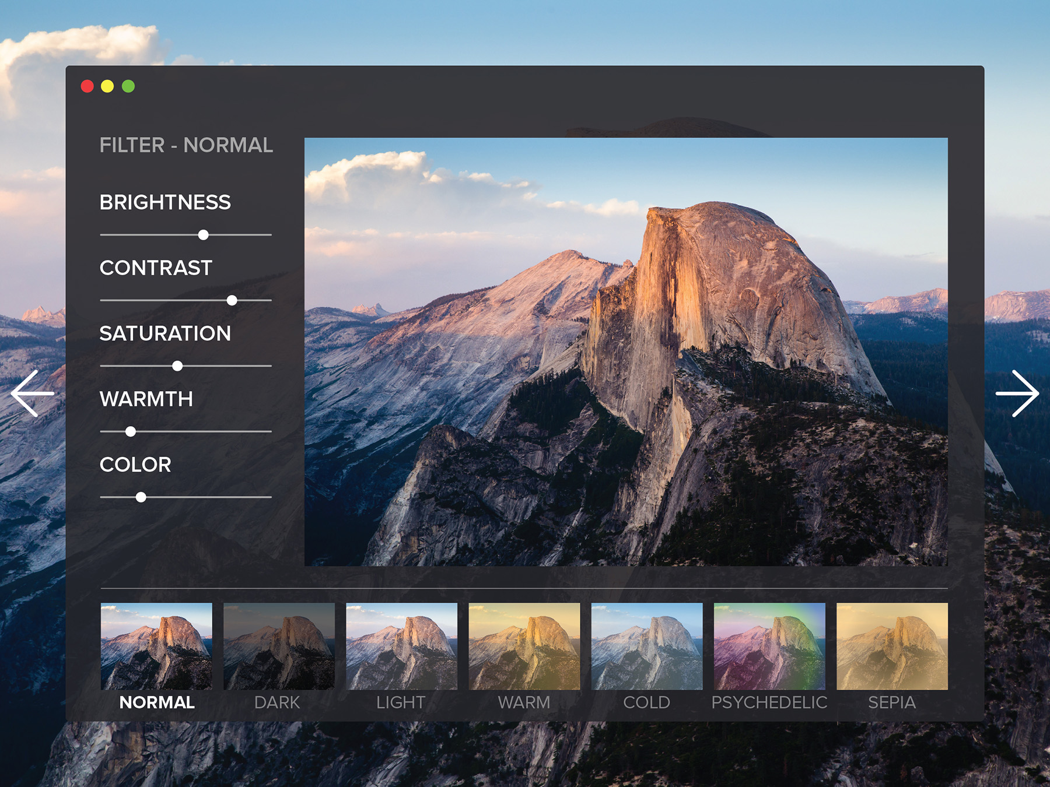The image size is (1050, 787).
Task: Apply the Psychedelic filter thumbnail
Action: click(769, 646)
